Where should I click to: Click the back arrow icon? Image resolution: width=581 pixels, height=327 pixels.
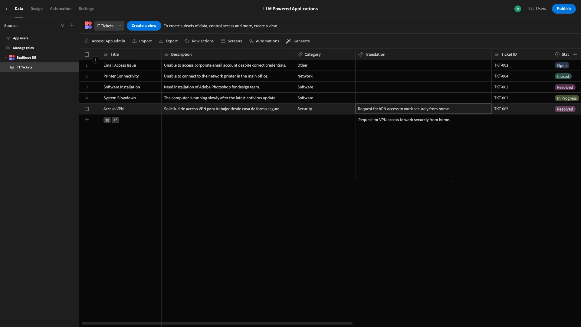tap(7, 9)
